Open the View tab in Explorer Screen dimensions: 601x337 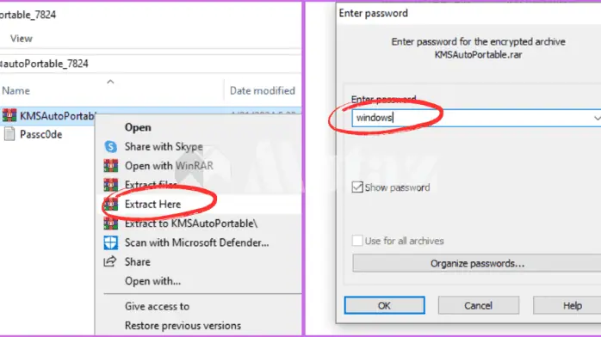coord(22,39)
